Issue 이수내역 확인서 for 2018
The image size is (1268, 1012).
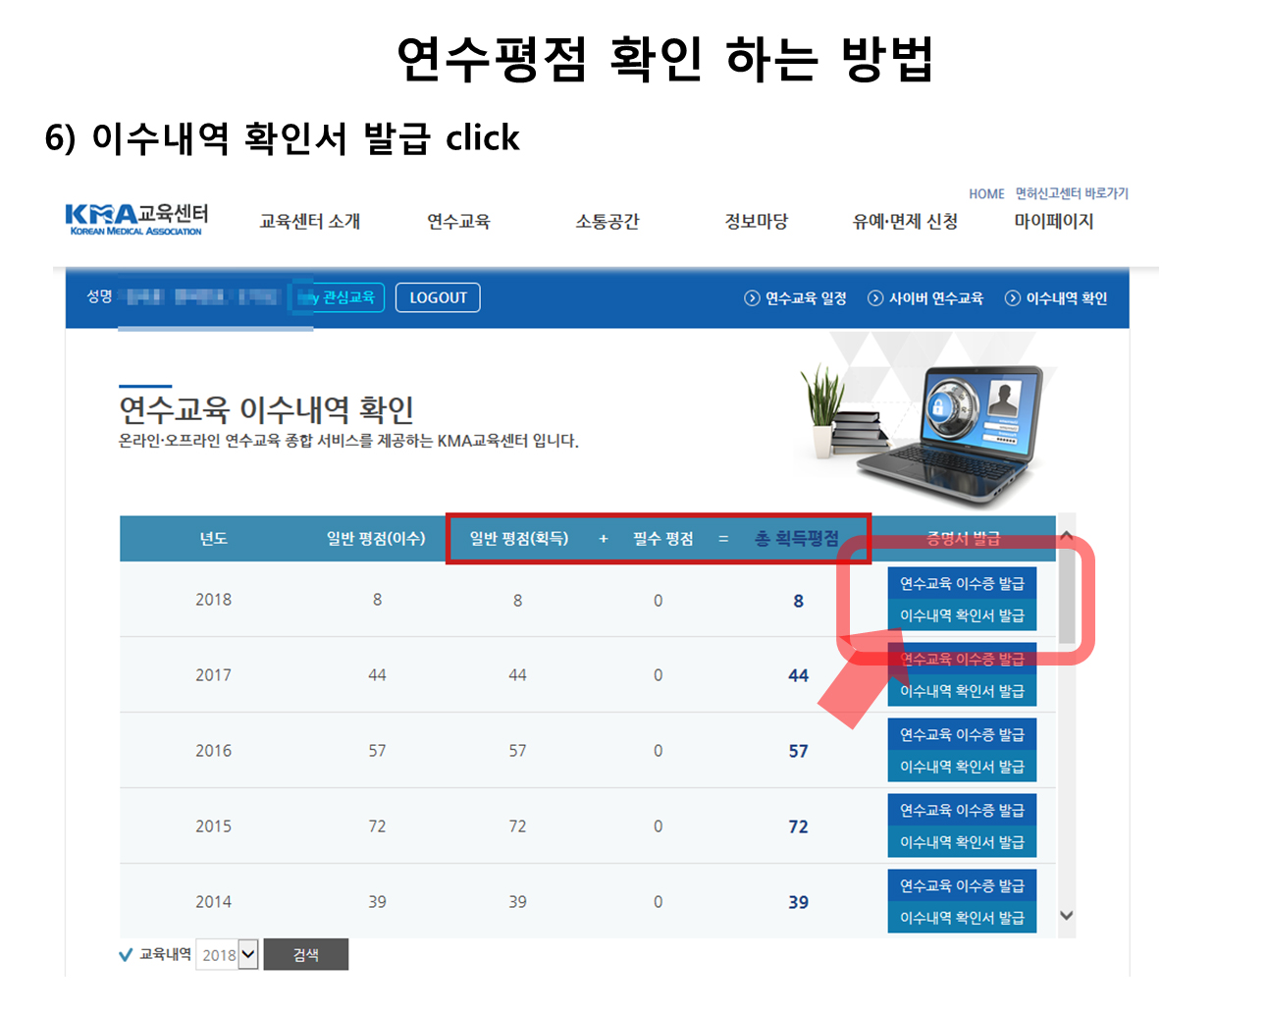coord(962,615)
